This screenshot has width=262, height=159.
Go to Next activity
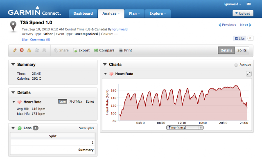coord(246,25)
